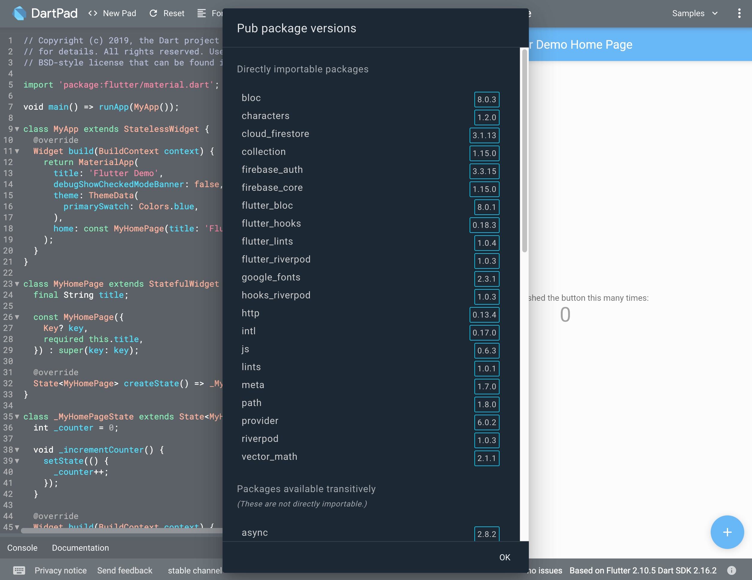Click the hooks_riverpod package name
The width and height of the screenshot is (752, 580).
click(276, 295)
